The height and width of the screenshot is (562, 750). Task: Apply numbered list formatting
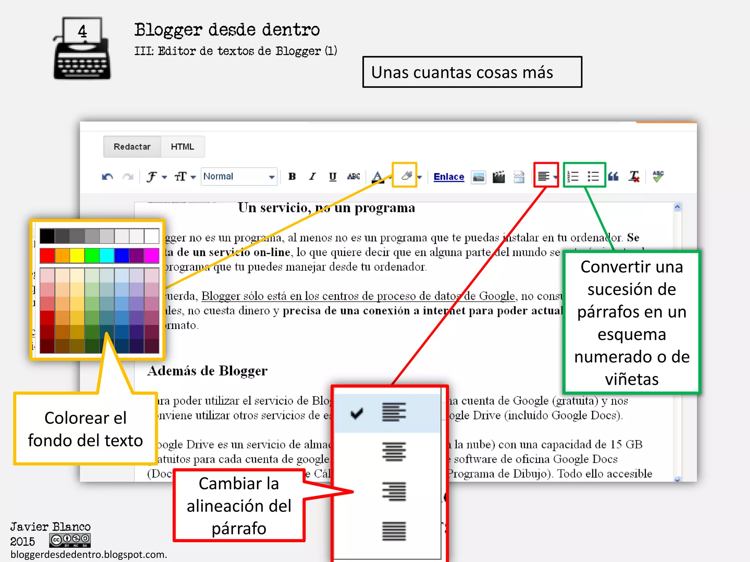click(573, 177)
